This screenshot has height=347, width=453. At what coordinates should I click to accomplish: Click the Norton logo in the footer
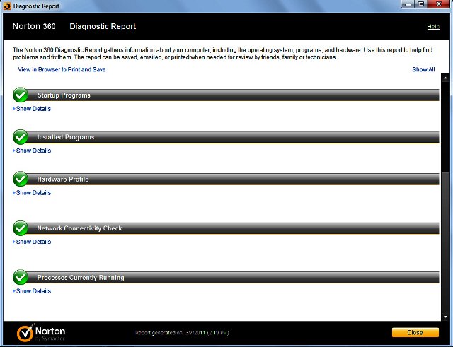[41, 333]
